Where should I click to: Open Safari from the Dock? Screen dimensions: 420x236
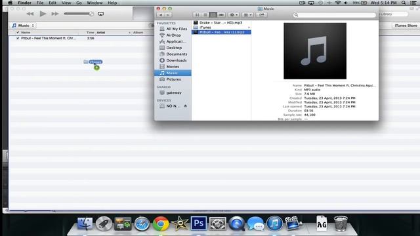pos(142,224)
